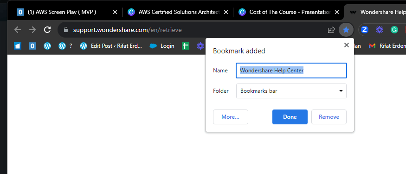
Task: Open the '0' icon-only bookmark
Action: 32,46
